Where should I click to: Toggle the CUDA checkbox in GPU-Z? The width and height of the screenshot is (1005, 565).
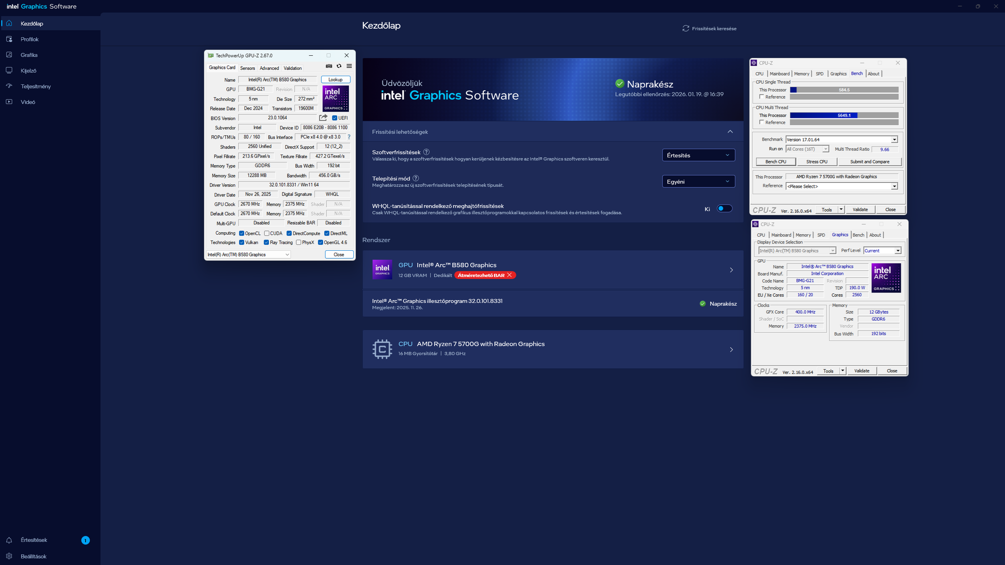pyautogui.click(x=267, y=233)
